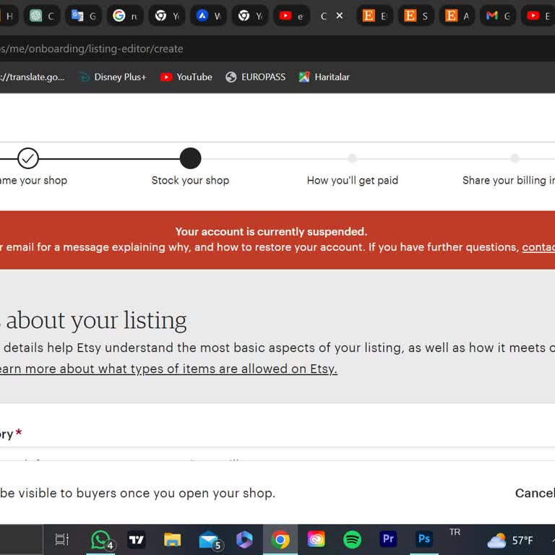
Task: Click the completed checkmark step circle
Action: 28,158
